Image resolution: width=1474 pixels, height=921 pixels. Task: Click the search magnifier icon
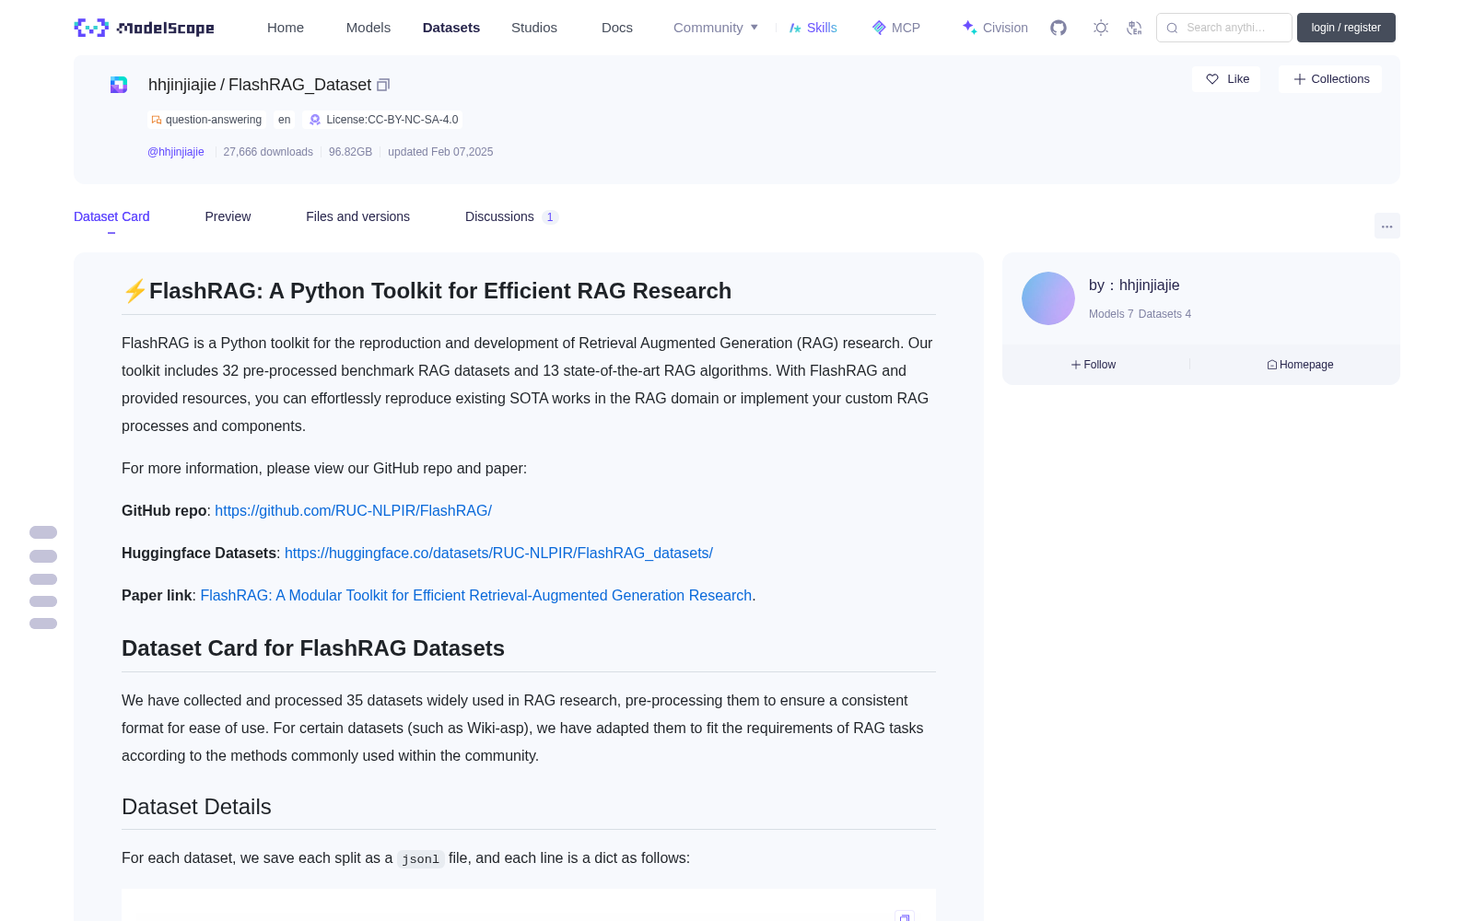point(1172,28)
